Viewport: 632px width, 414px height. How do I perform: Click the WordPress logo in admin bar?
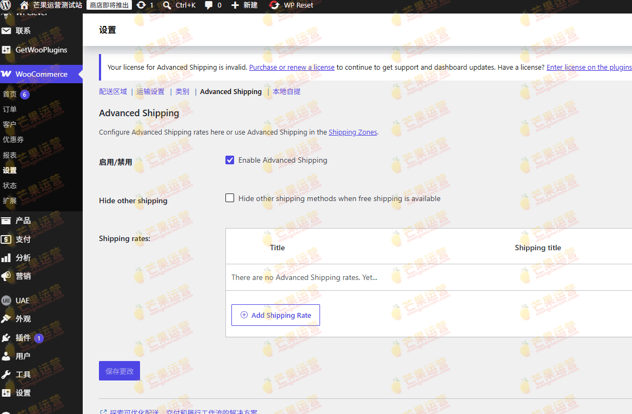tap(6, 5)
